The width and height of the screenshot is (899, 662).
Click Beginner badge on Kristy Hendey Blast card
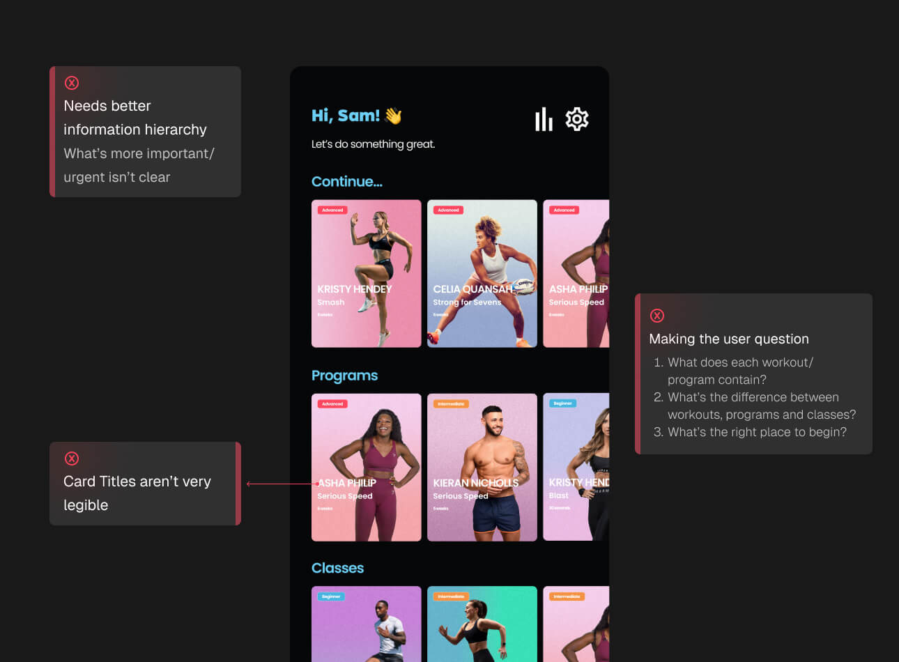[x=562, y=403]
